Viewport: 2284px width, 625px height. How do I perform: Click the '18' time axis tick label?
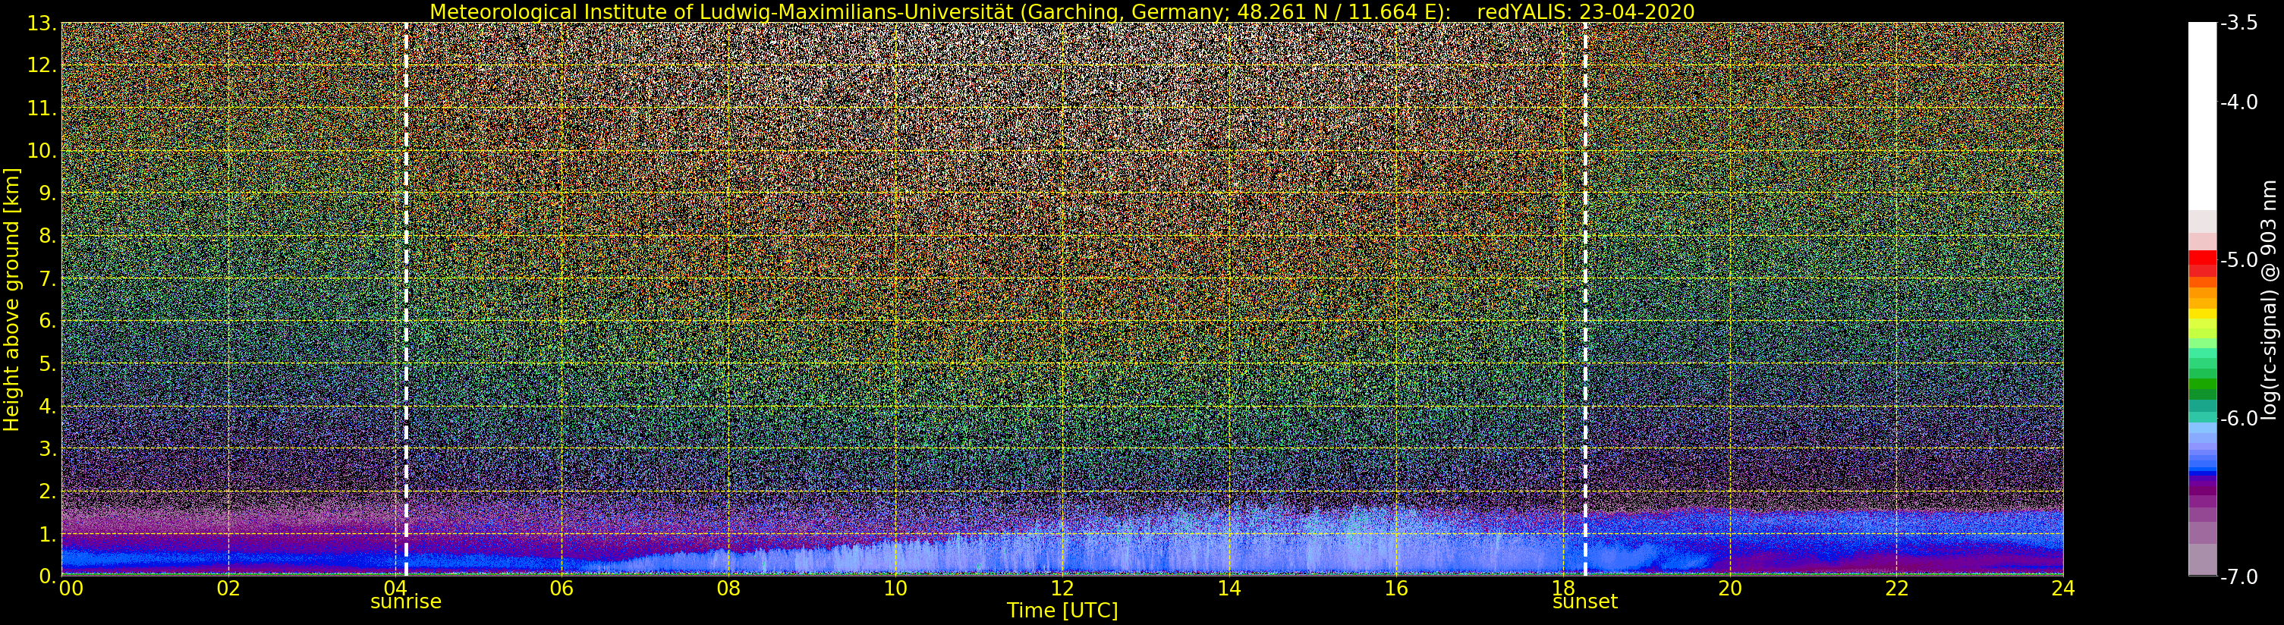click(x=1563, y=588)
